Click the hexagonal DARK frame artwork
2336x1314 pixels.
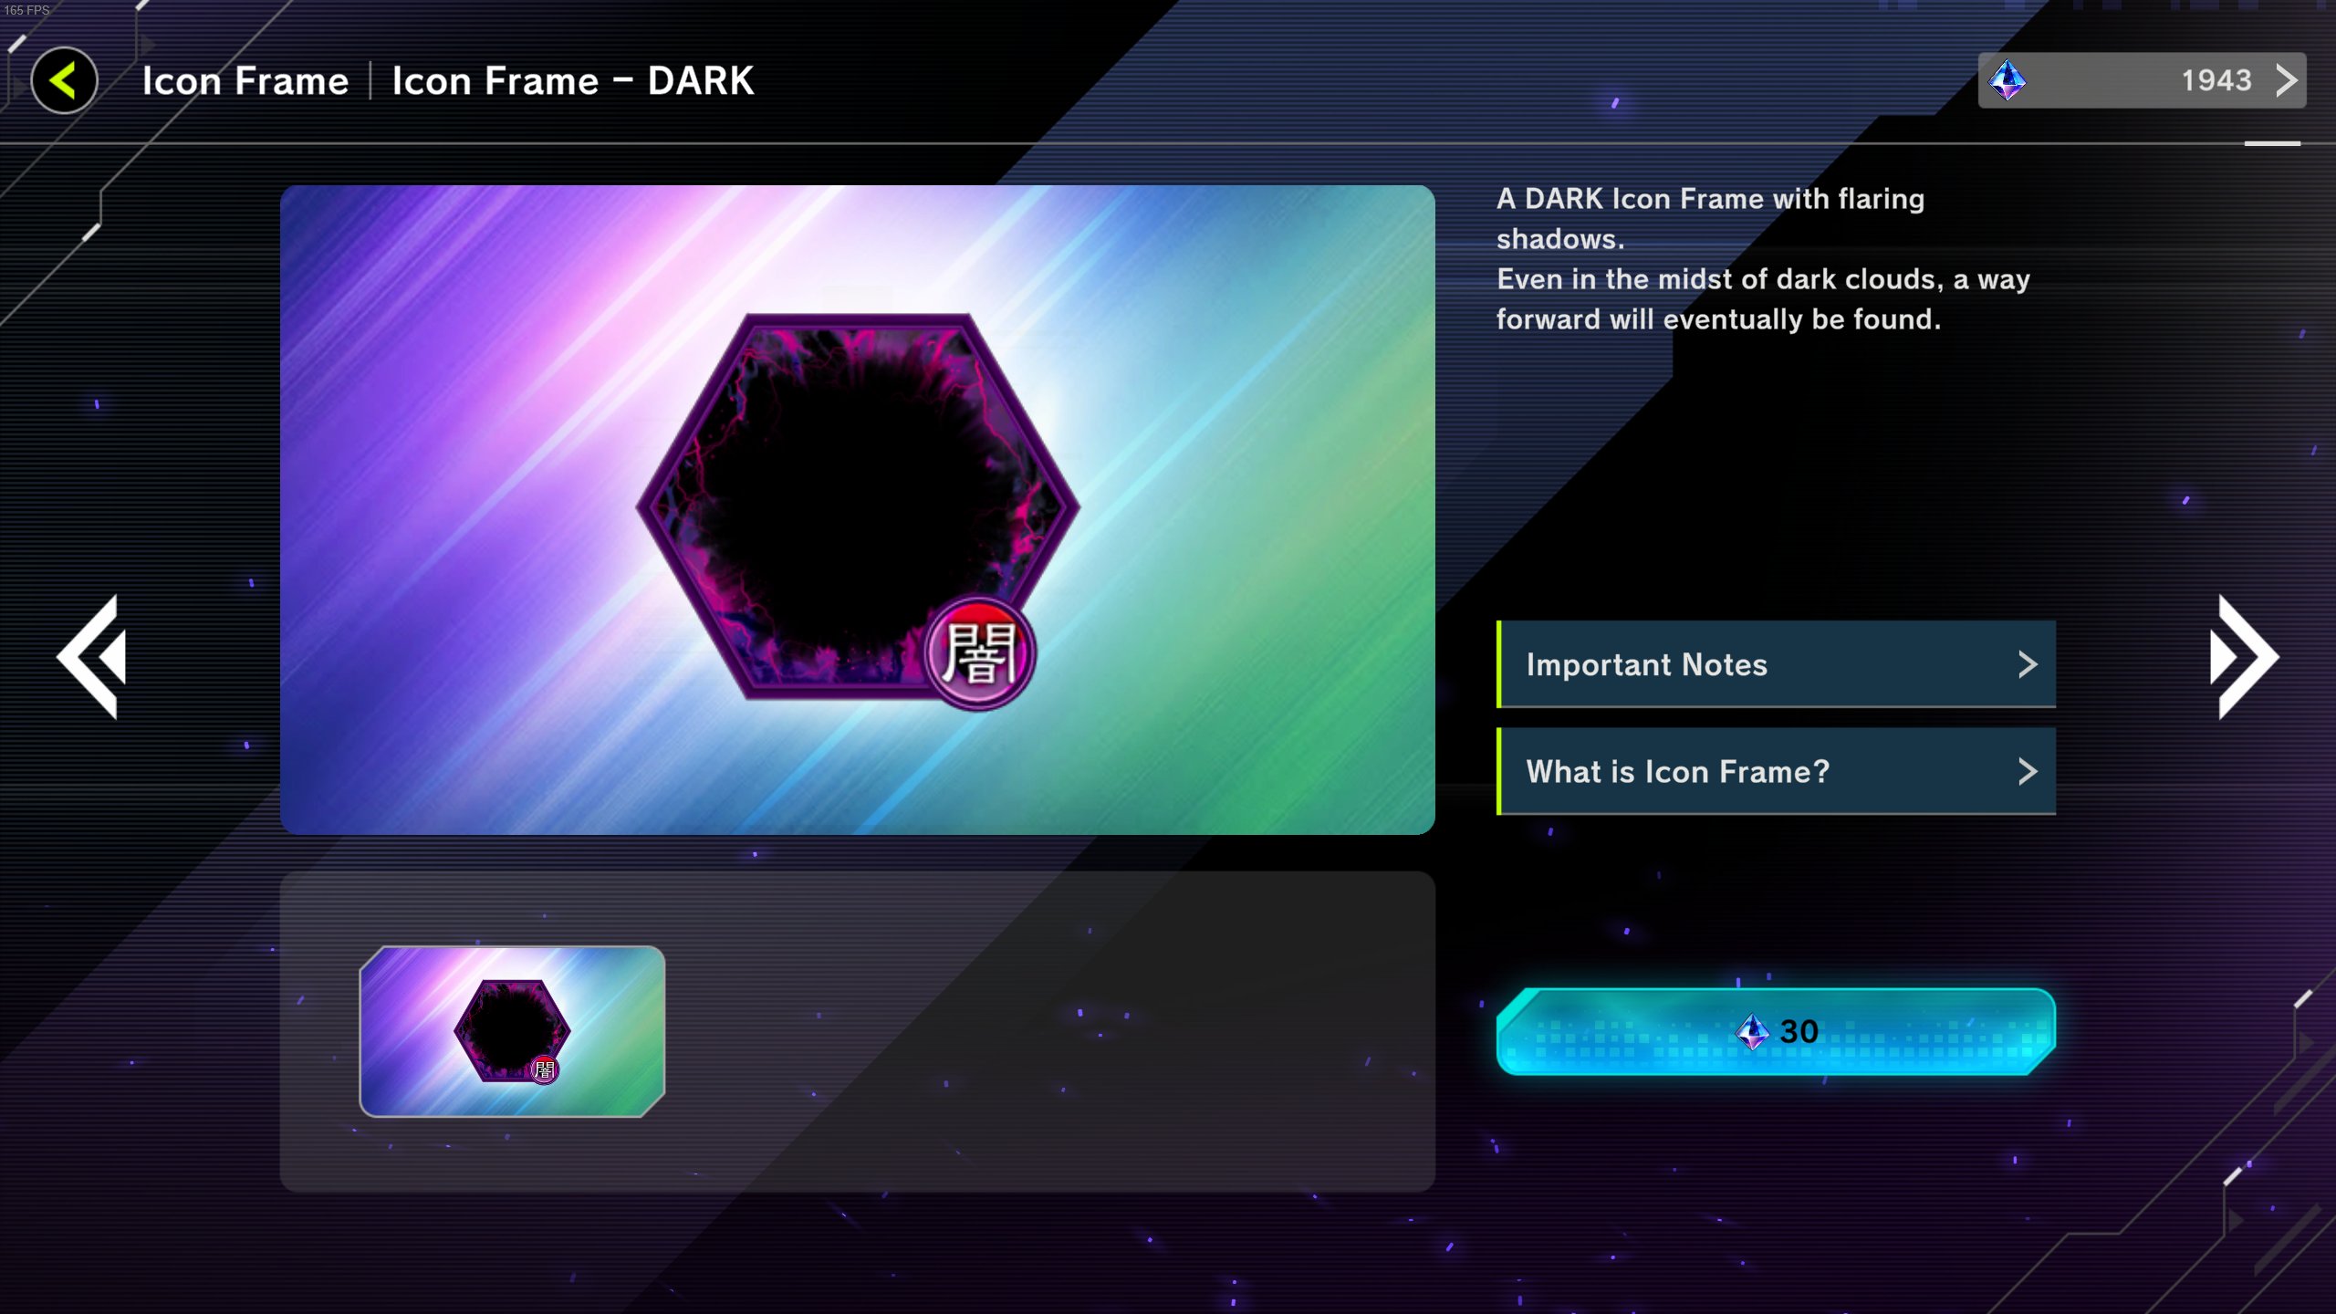[858, 507]
